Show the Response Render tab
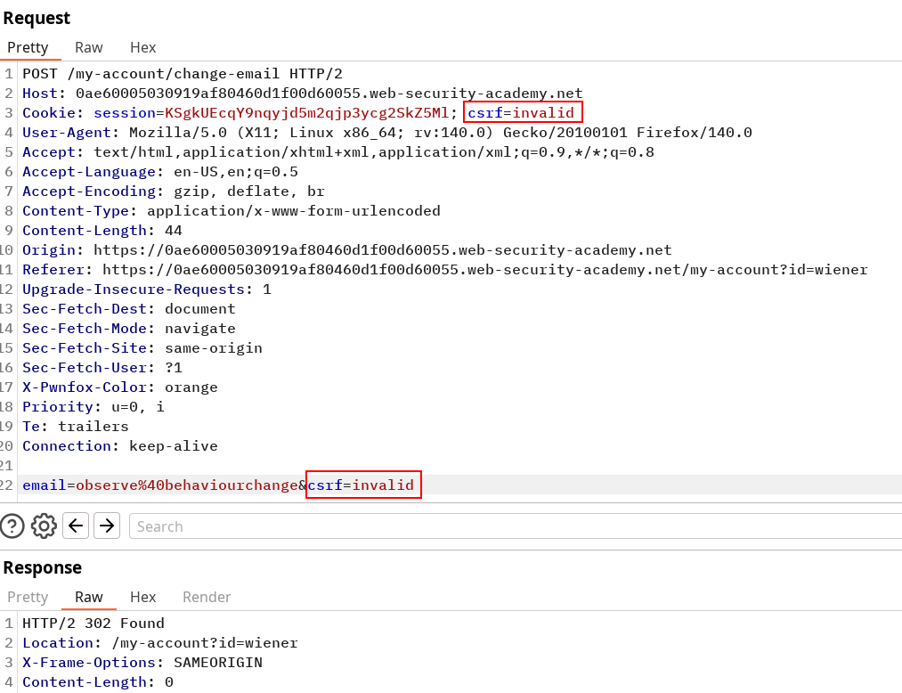 [207, 597]
